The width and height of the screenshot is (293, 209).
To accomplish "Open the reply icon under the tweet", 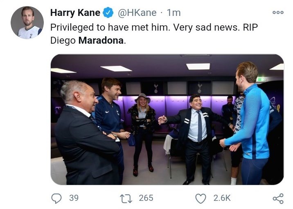I will [56, 198].
